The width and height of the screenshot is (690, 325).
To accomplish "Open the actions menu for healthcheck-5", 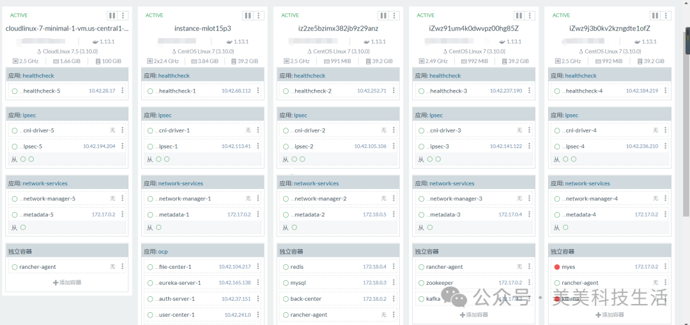I will [x=123, y=91].
